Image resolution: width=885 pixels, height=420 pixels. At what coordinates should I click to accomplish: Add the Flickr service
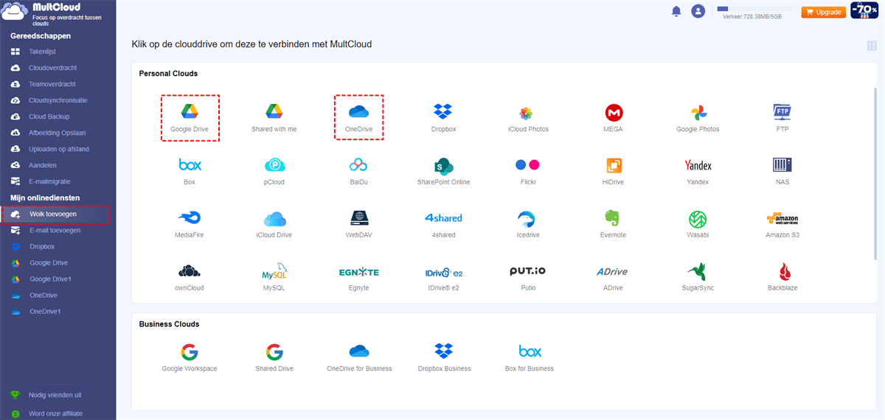(527, 164)
